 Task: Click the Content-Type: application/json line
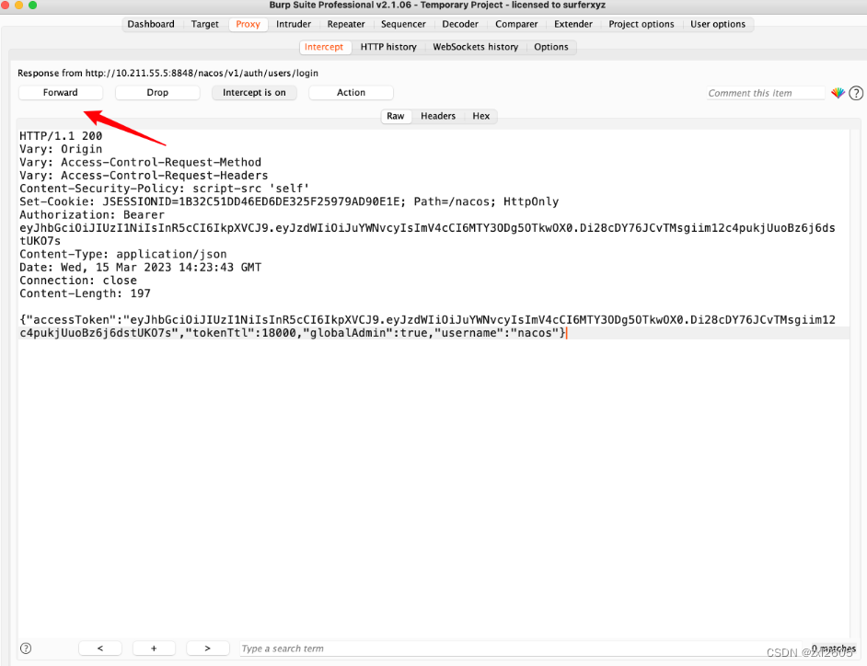coord(123,254)
